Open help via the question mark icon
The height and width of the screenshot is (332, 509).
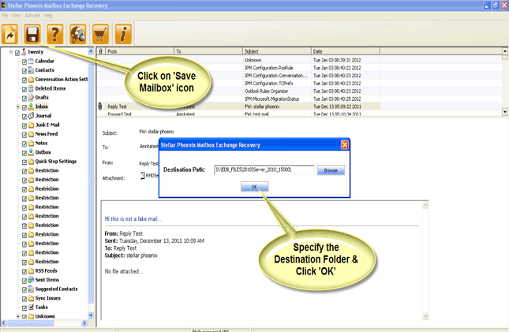pyautogui.click(x=55, y=34)
